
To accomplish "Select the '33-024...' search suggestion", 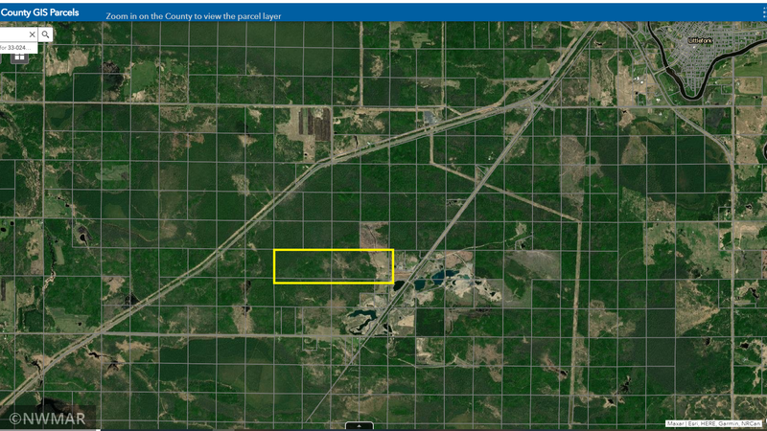I will [x=18, y=47].
